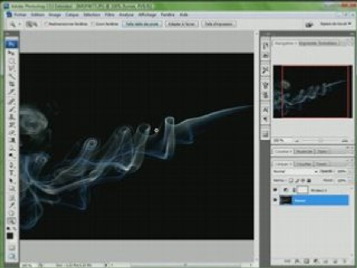This screenshot has height=268, width=357.
Task: Switch to the Nuancier tab
Action: 304,151
